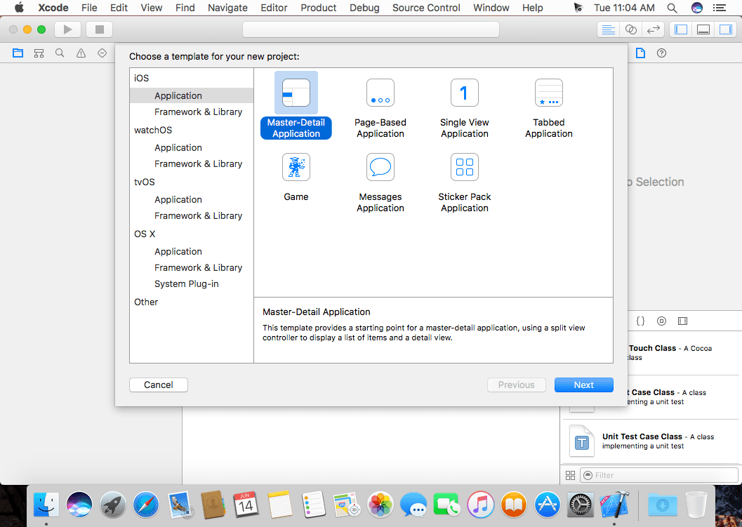The image size is (742, 527).
Task: Show the Quick Help inspector
Action: pos(661,53)
